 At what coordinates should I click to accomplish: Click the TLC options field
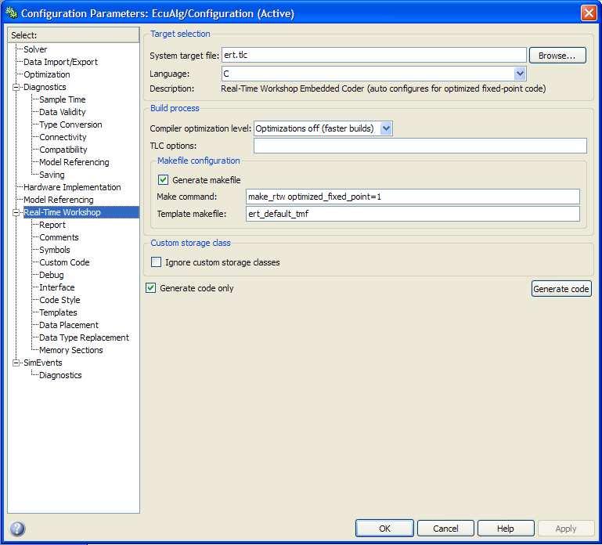coord(420,146)
